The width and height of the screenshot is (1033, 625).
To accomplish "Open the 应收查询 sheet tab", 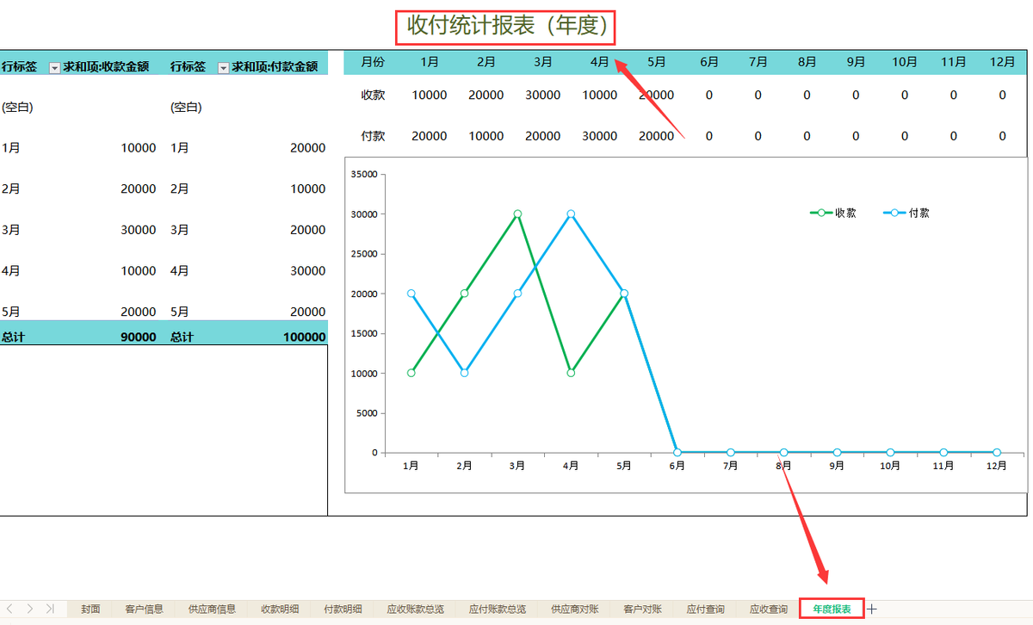I will (x=768, y=609).
